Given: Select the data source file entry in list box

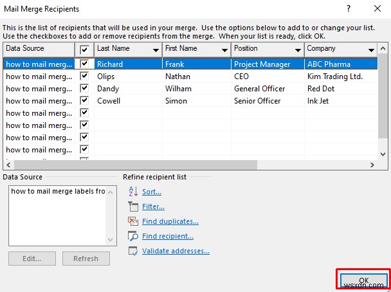Looking at the screenshot, I should (x=58, y=191).
